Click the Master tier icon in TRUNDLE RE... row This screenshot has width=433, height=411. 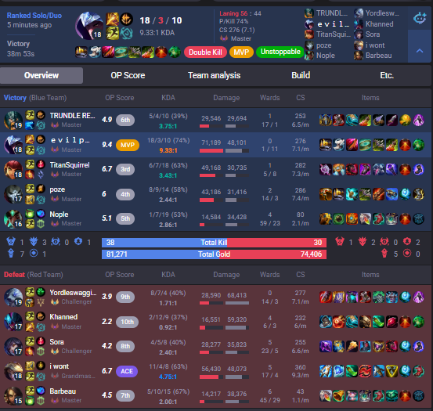point(55,124)
